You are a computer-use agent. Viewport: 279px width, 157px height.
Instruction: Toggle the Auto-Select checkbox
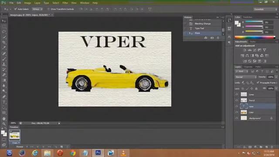[16, 9]
